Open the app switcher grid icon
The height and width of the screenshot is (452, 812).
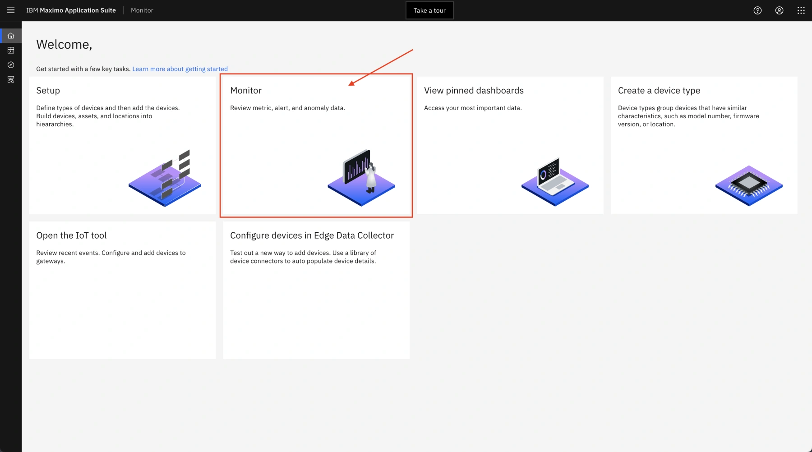pos(801,10)
